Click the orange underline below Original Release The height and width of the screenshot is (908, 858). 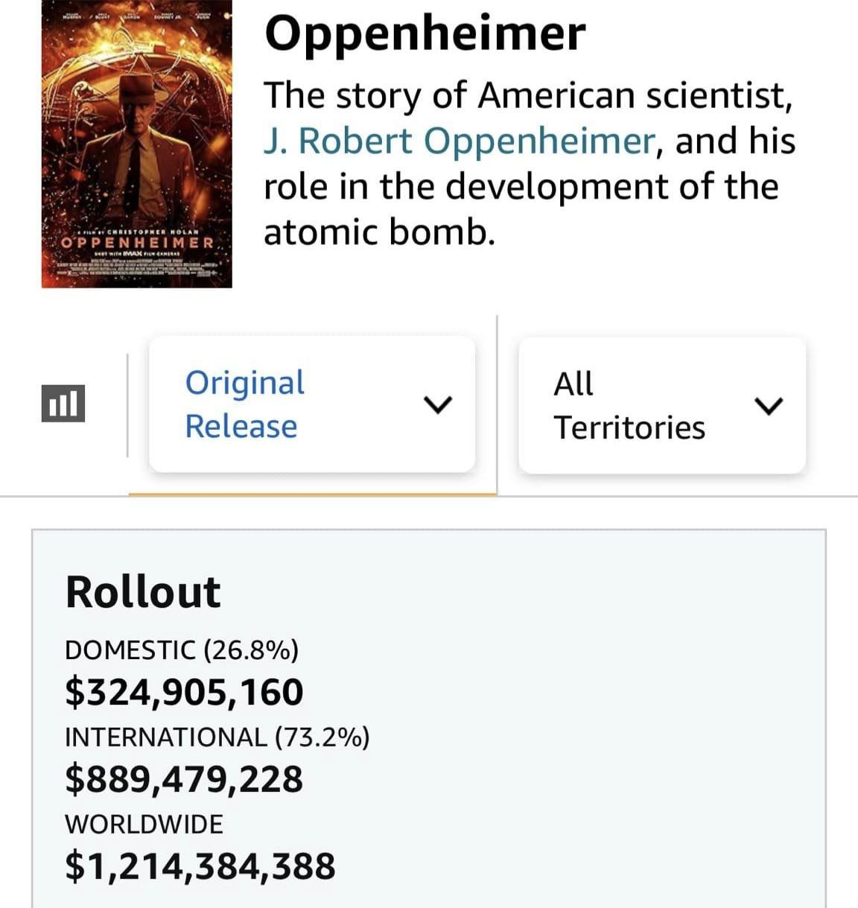pos(312,494)
